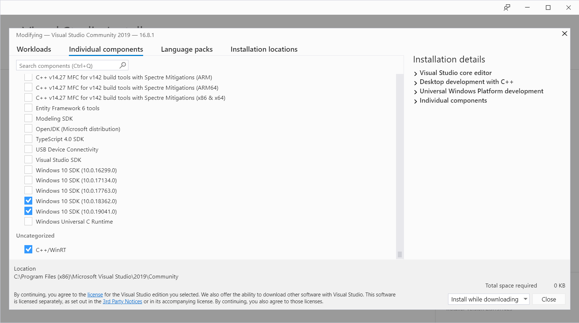Click the Total space required label
Image resolution: width=579 pixels, height=323 pixels.
click(511, 285)
